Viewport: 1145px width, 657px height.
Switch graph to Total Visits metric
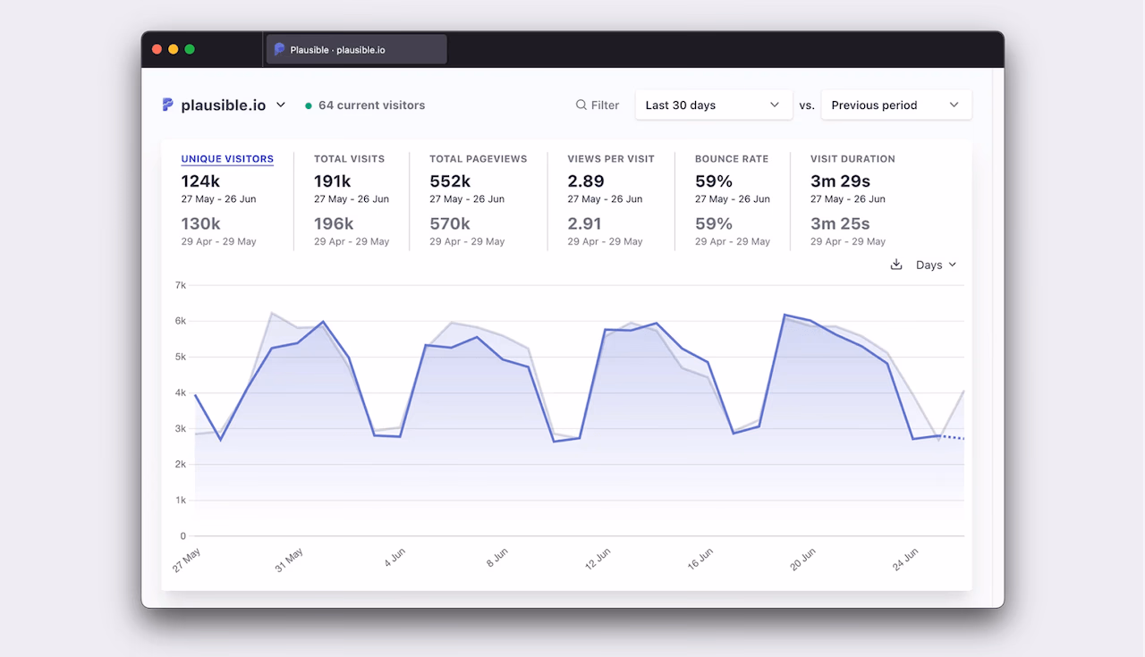click(x=349, y=159)
